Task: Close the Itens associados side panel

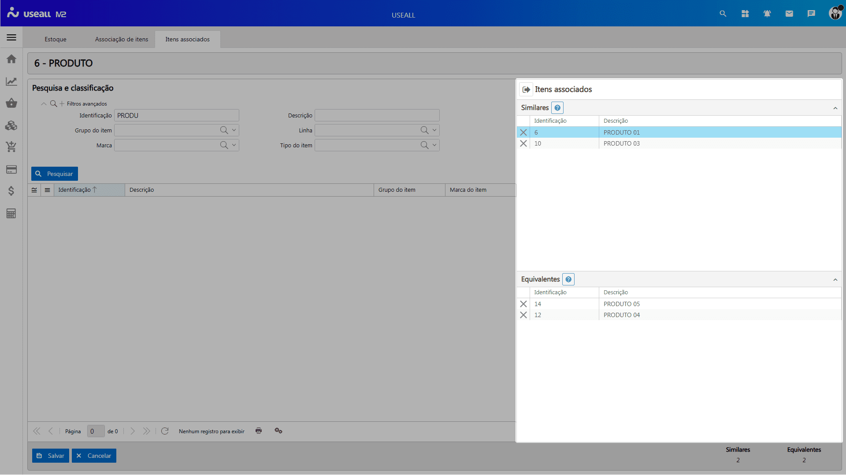Action: pos(526,89)
